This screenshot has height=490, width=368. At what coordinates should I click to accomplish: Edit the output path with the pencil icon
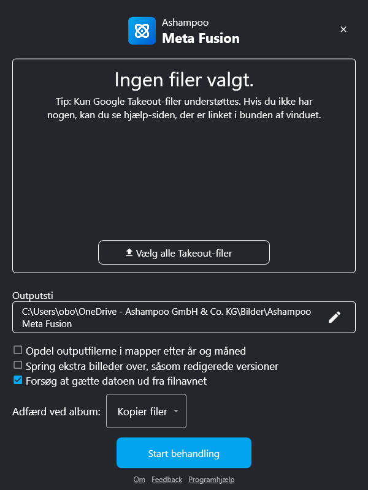334,317
